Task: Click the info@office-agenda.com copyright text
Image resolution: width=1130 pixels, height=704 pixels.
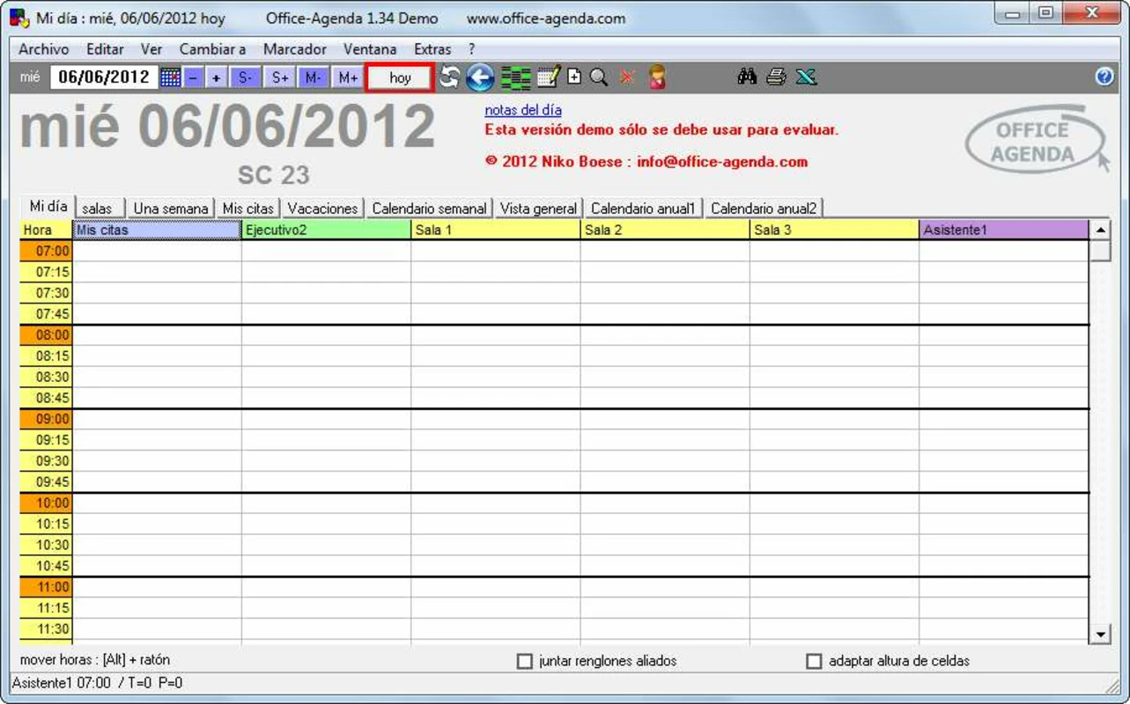Action: point(646,162)
